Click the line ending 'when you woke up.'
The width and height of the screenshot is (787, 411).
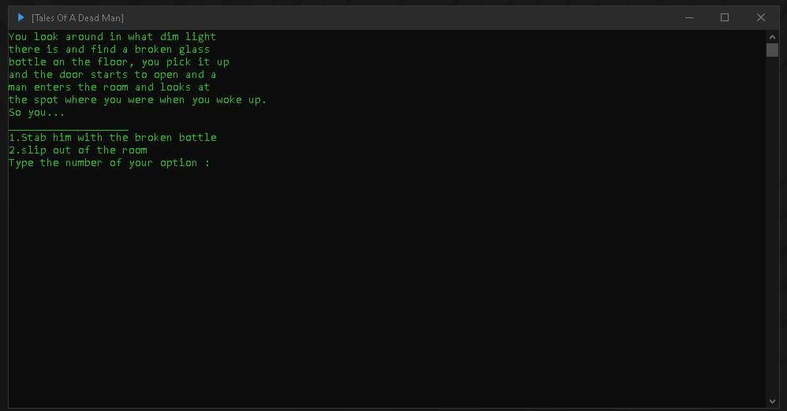(137, 100)
